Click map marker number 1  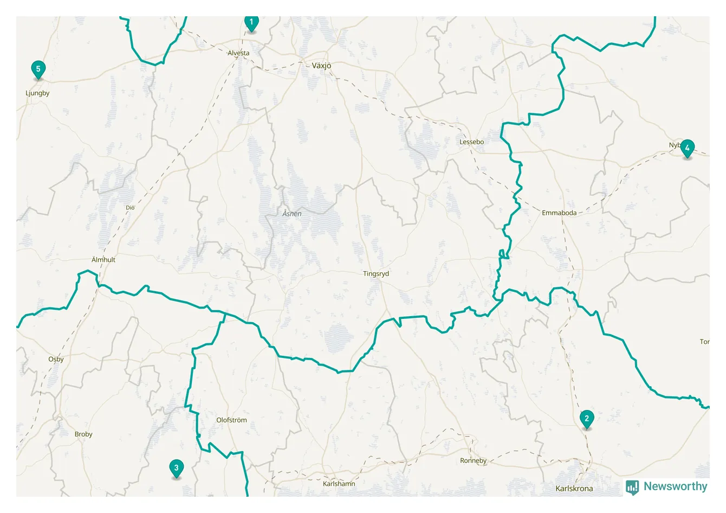[x=251, y=23]
